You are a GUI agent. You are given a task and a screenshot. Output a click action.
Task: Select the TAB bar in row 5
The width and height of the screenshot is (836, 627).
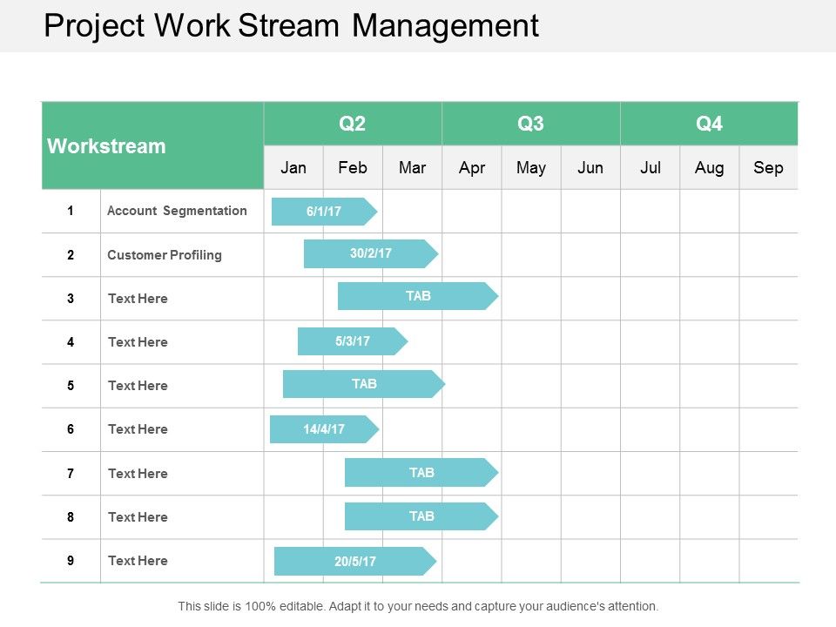click(x=364, y=384)
